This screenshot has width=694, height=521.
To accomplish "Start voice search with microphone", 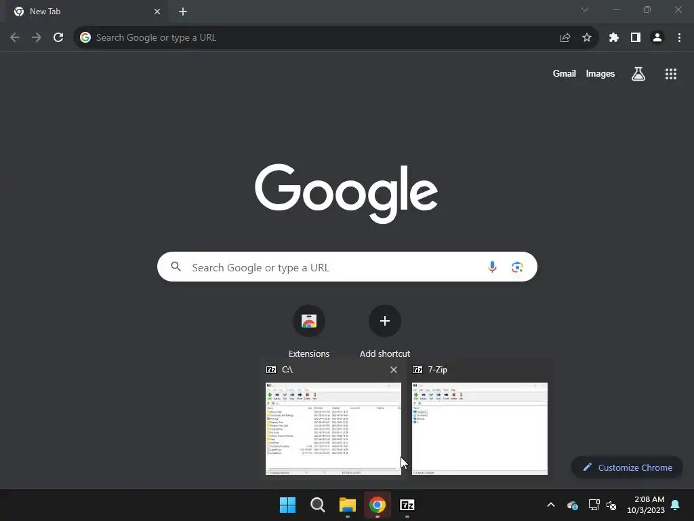I will [492, 267].
